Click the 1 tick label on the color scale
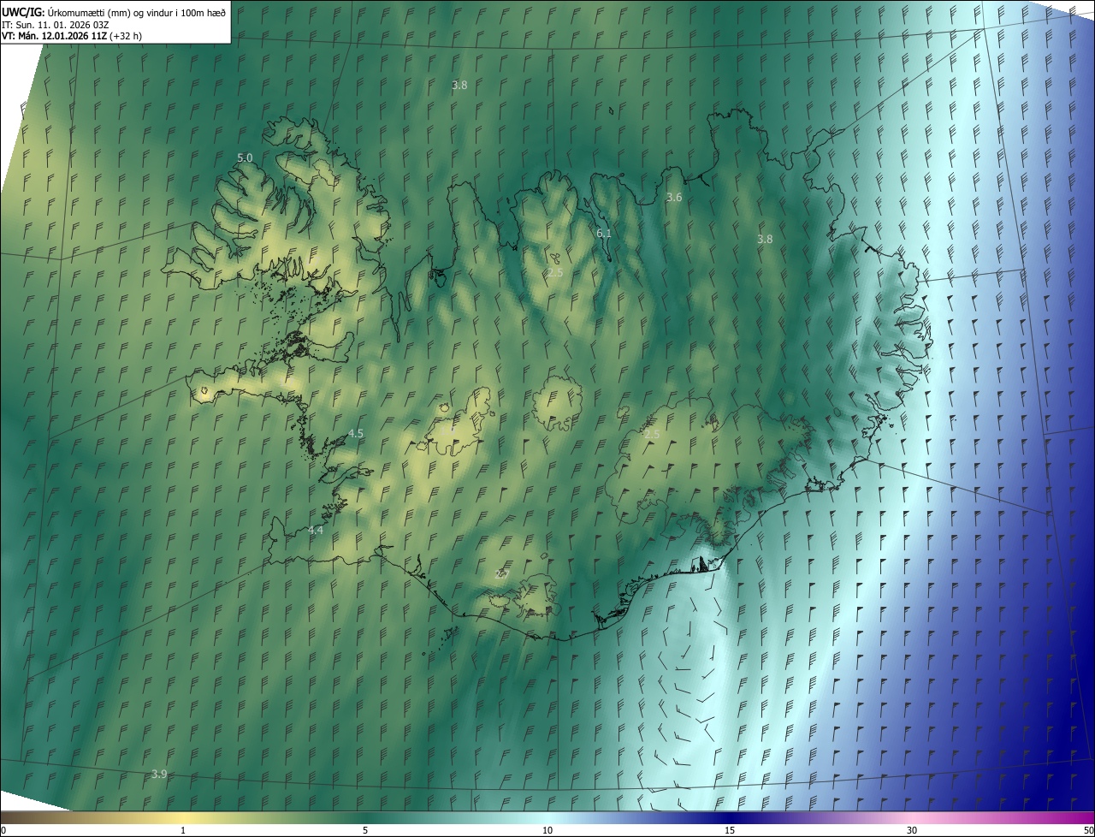 [x=183, y=830]
